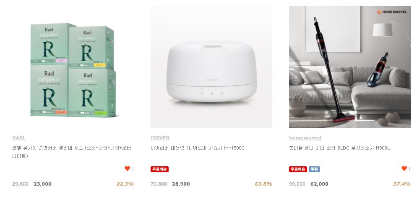Click the red 무료배송 badge under the Homemarvel vacuum
This screenshot has width=417, height=199.
tap(298, 169)
